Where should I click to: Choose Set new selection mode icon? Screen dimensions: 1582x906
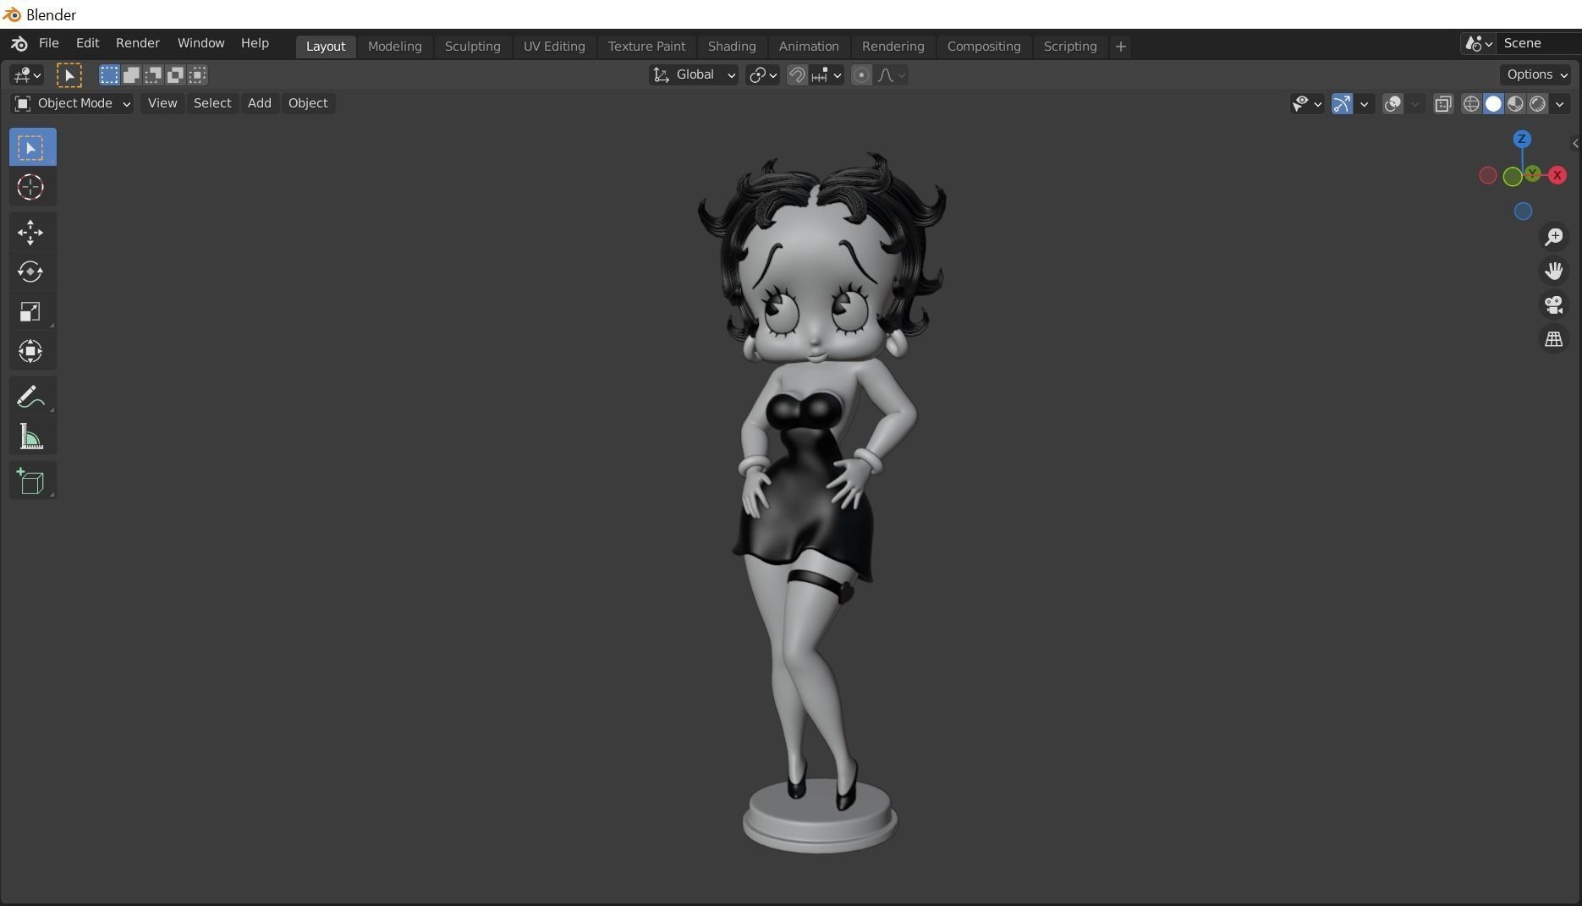coord(109,75)
